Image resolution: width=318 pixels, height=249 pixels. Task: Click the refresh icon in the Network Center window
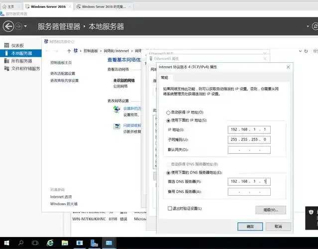(306, 51)
